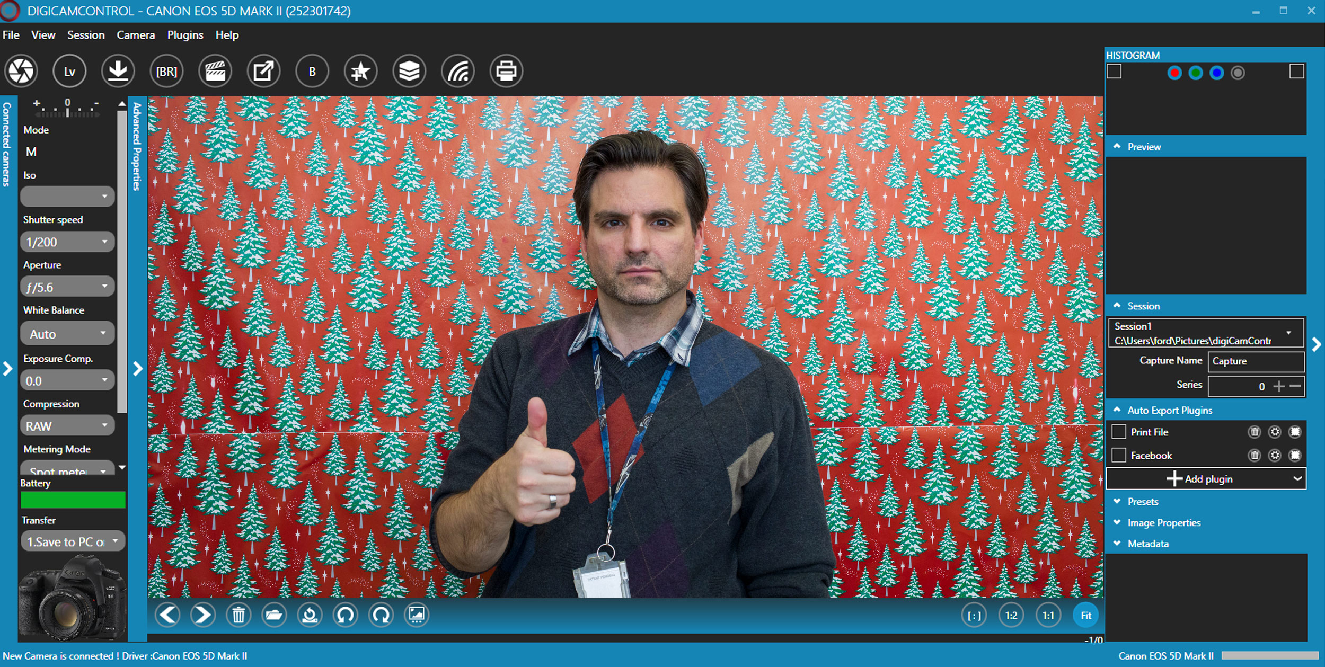Toggle the red channel histogram button
This screenshot has height=667, width=1325.
coord(1174,73)
